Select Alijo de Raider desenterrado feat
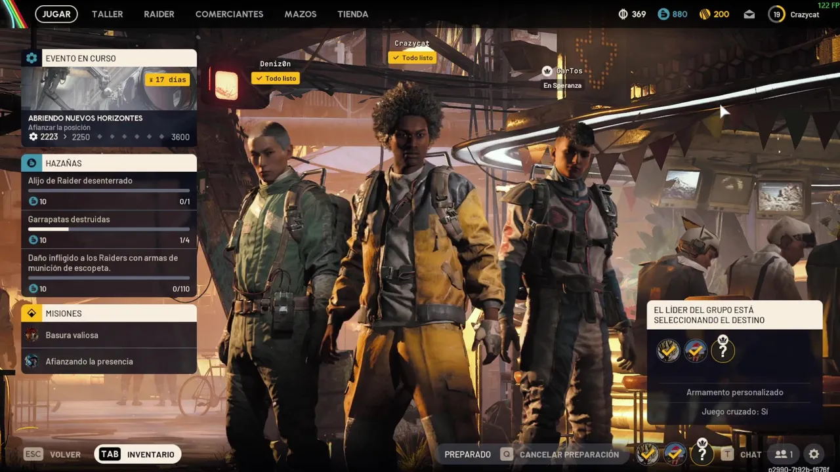Screen dimensions: 840x472 (109, 191)
